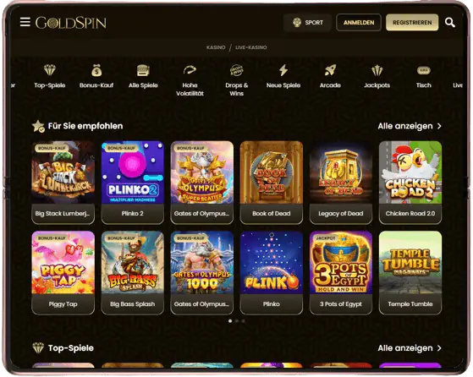473x377 pixels.
Task: Open the Drops & Wins category
Action: [x=237, y=80]
